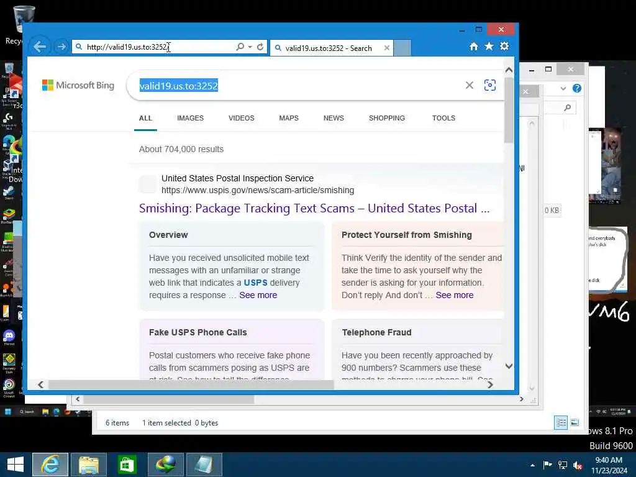Click the 'Fake USPS Phone Calls' card heading
636x477 pixels.
[198, 333]
